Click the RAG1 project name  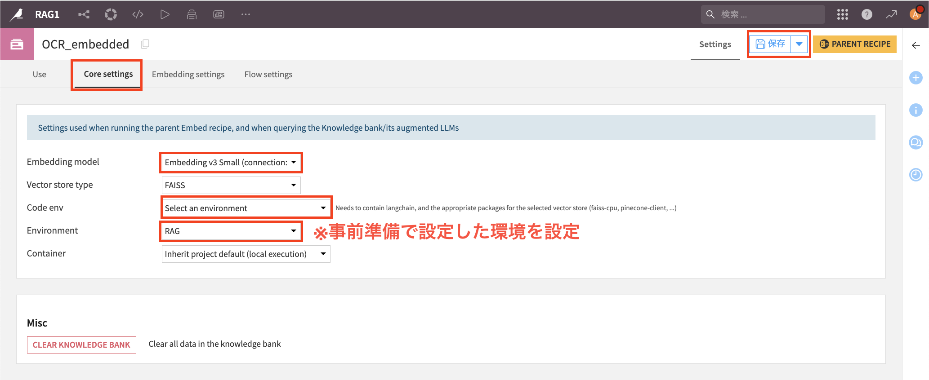[x=47, y=14]
